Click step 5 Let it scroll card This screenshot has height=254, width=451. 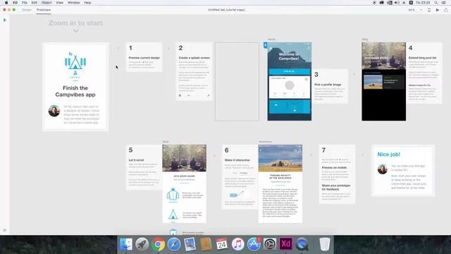(144, 167)
